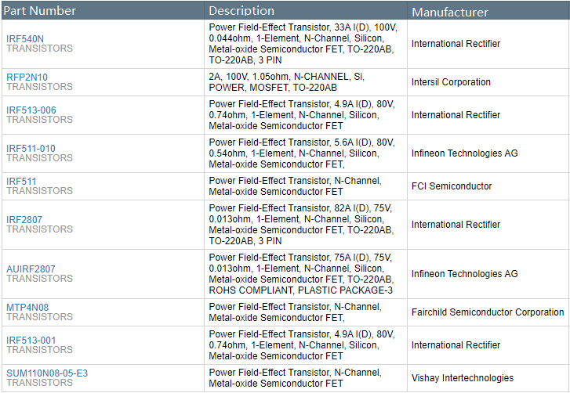Click the Part Number column header
Screen dimensions: 570x393
pos(41,11)
